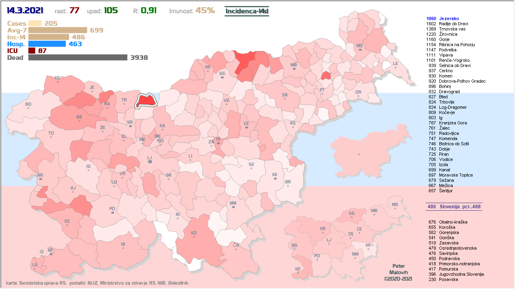This screenshot has width=515, height=289.
Task: Click the dark red ICU bar
Action: pyautogui.click(x=32, y=51)
